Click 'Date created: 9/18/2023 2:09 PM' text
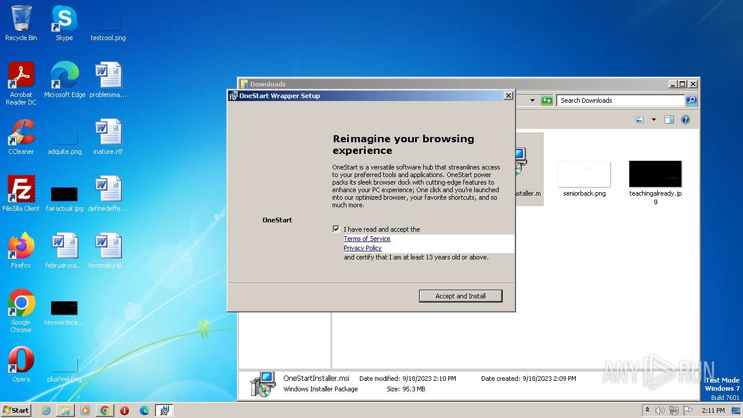 [x=528, y=379]
